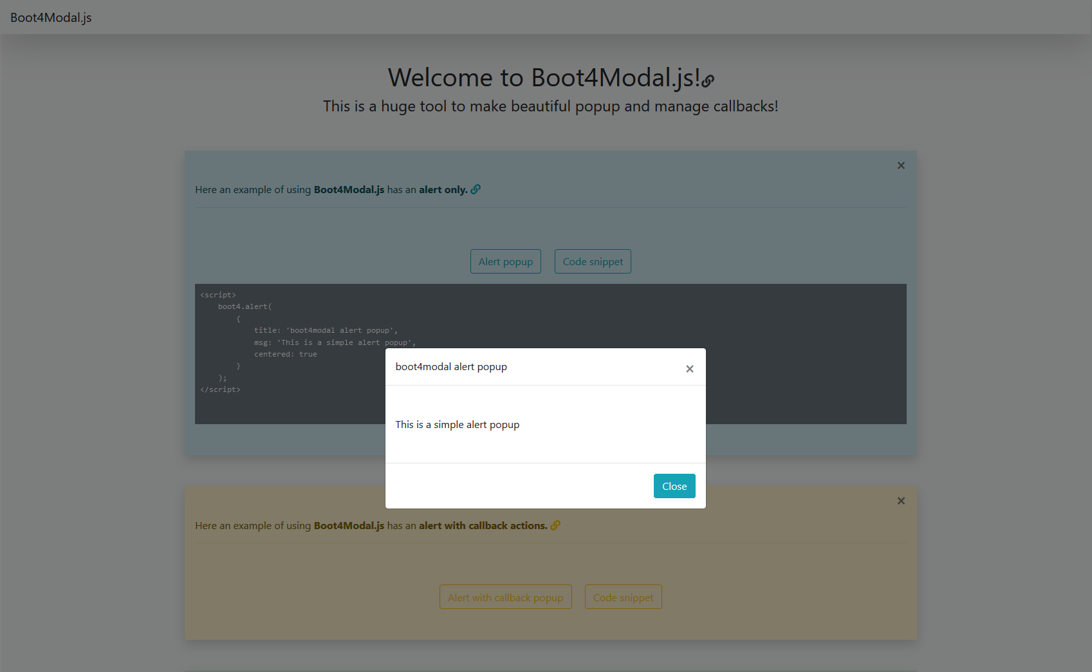This screenshot has height=672, width=1092.
Task: Click the bold "alert with callback actions" text
Action: 481,525
